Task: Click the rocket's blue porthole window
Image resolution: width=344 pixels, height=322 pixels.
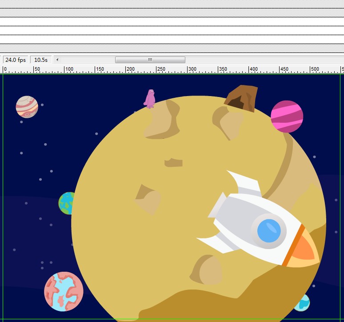Action: (x=269, y=230)
